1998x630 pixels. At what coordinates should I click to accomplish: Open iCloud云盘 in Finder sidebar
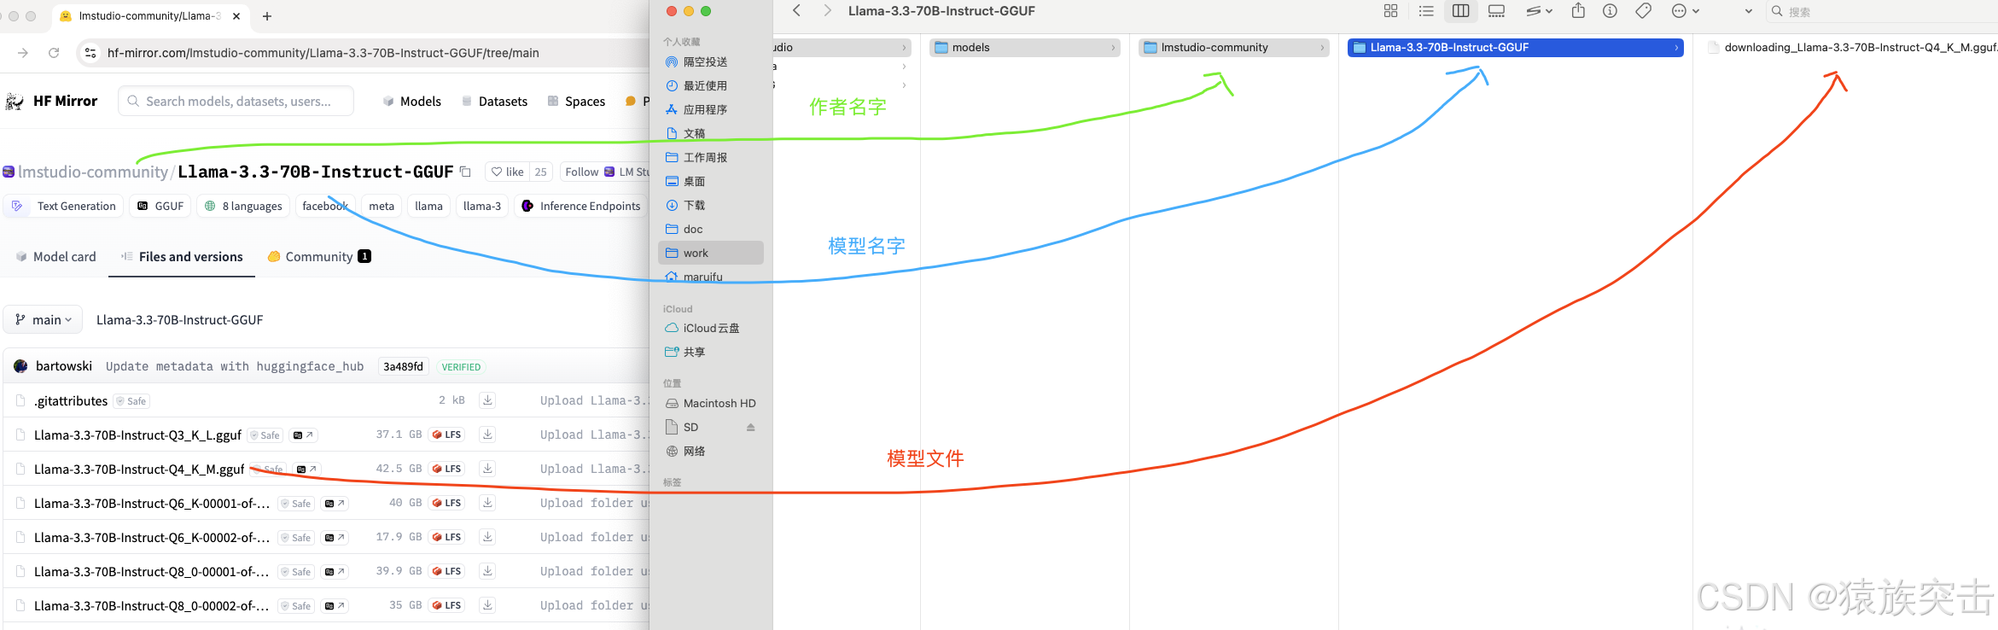coord(710,328)
